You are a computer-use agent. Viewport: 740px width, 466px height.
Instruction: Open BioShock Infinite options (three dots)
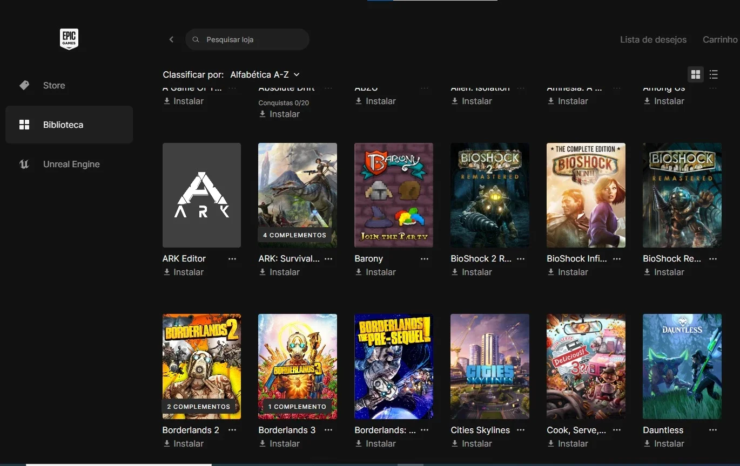point(617,259)
